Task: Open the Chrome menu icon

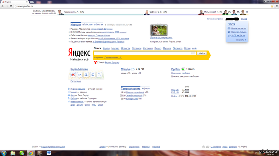Action: tap(277, 6)
